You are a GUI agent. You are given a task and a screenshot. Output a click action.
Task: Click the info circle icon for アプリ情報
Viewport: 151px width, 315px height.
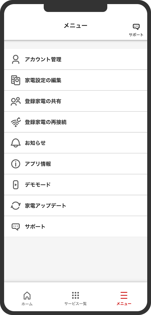16,164
